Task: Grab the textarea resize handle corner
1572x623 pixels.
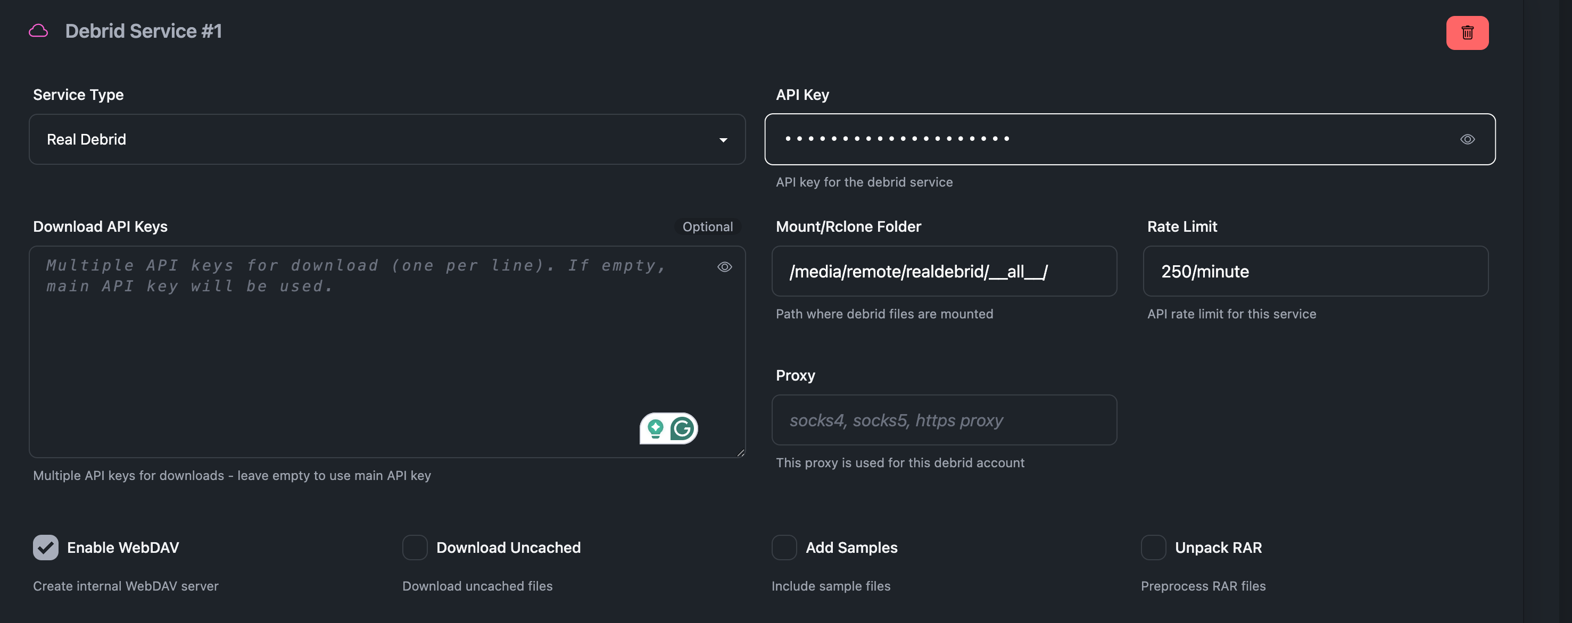Action: (740, 452)
